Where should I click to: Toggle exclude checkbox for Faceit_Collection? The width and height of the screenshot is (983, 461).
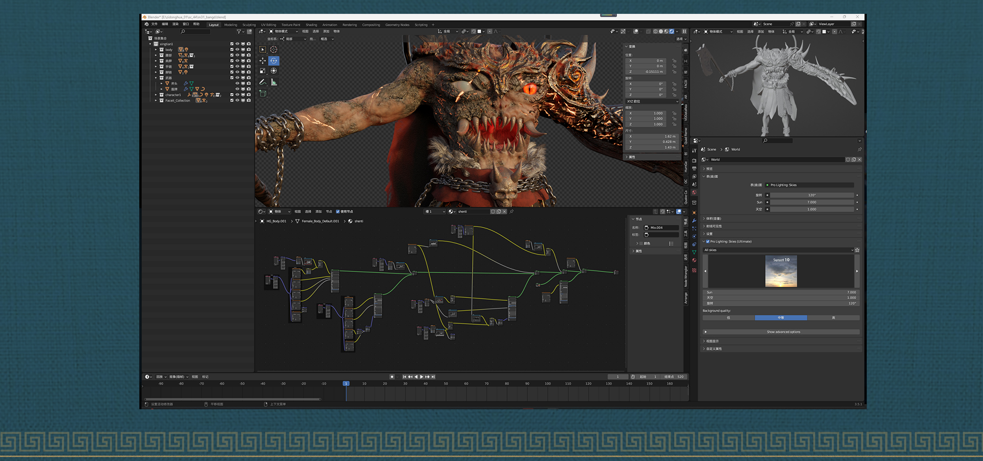232,100
